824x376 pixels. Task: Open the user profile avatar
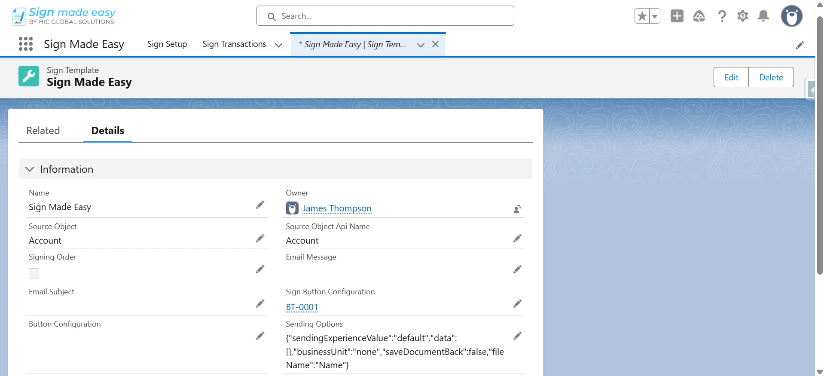pos(791,16)
